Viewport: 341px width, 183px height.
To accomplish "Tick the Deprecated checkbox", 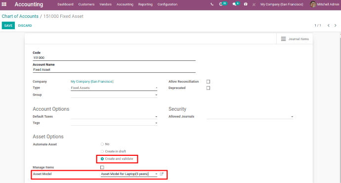I will click(208, 88).
